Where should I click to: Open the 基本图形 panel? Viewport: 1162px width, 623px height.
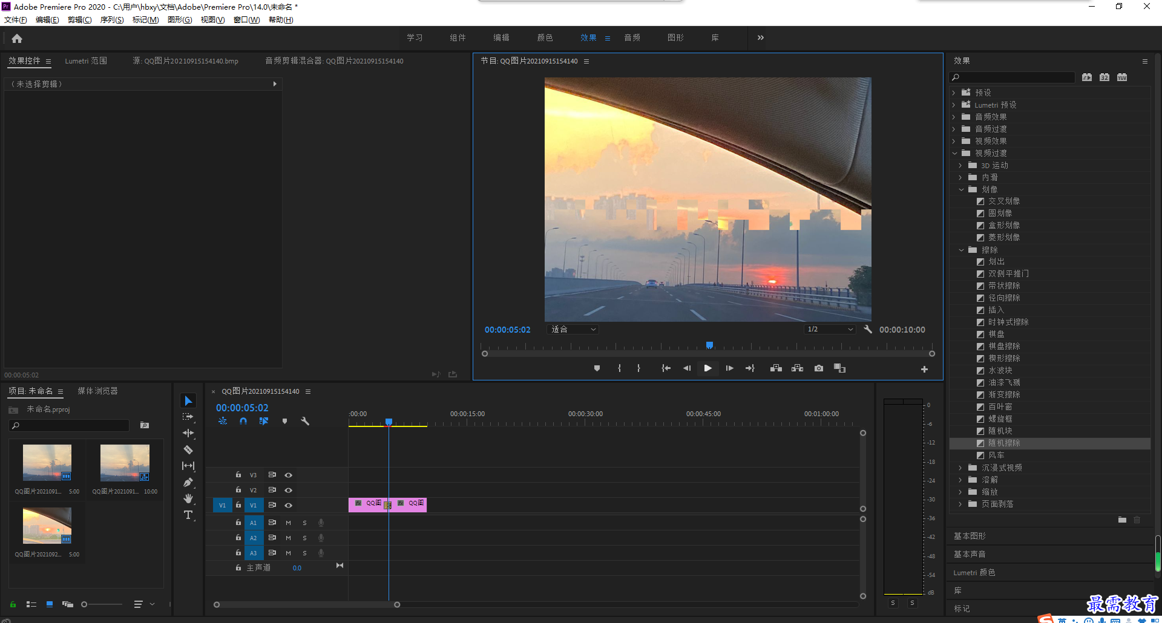(970, 536)
